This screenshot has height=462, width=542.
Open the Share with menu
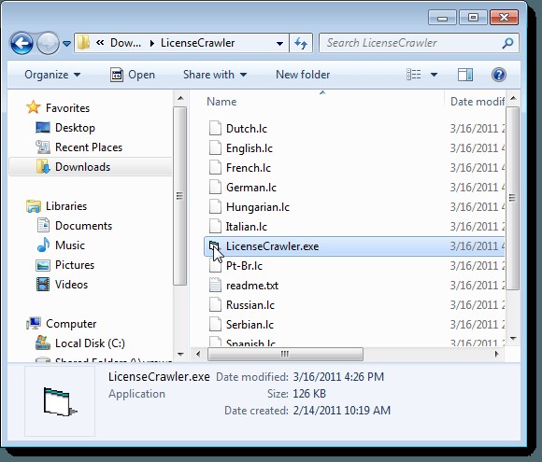pos(215,75)
